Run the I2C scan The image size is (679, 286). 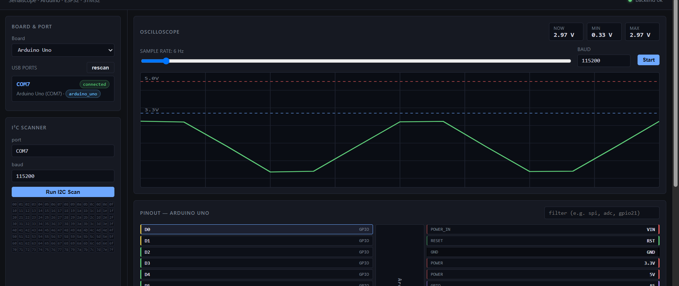63,192
